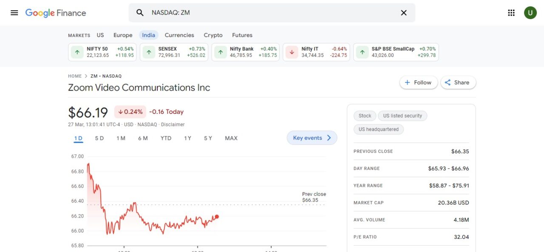Open the Nifty IT index card
Image resolution: width=544 pixels, height=252 pixels.
[x=317, y=52]
